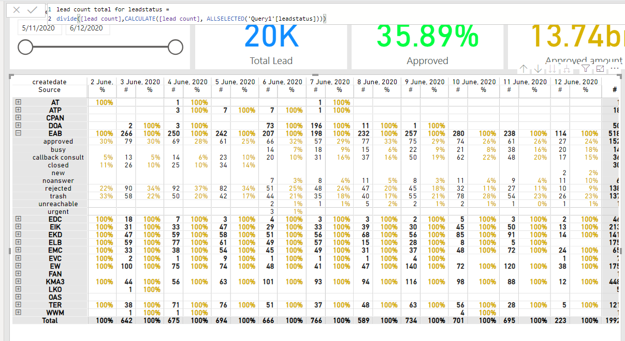Click the focus mode icon
Viewport: 625px width, 341px height.
pos(600,69)
